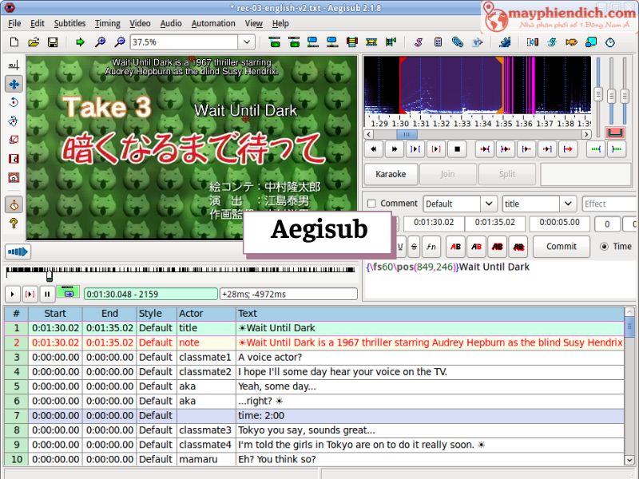
Task: Enable the Comment checkbox
Action: click(x=370, y=204)
